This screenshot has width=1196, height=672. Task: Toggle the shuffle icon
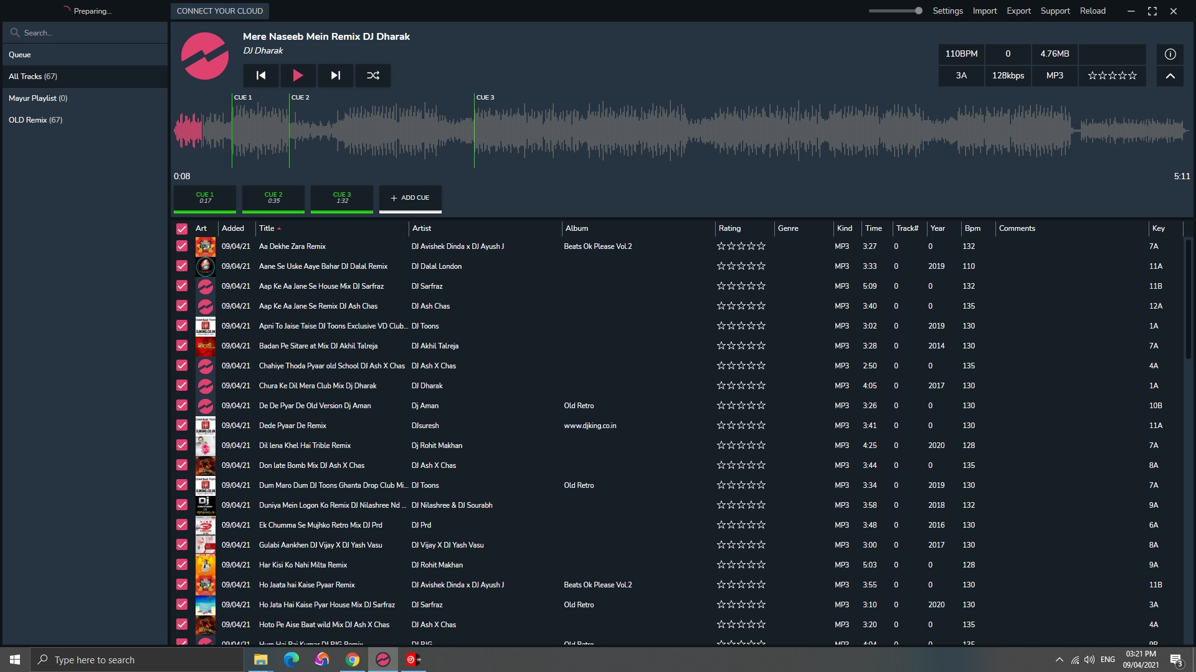click(373, 75)
